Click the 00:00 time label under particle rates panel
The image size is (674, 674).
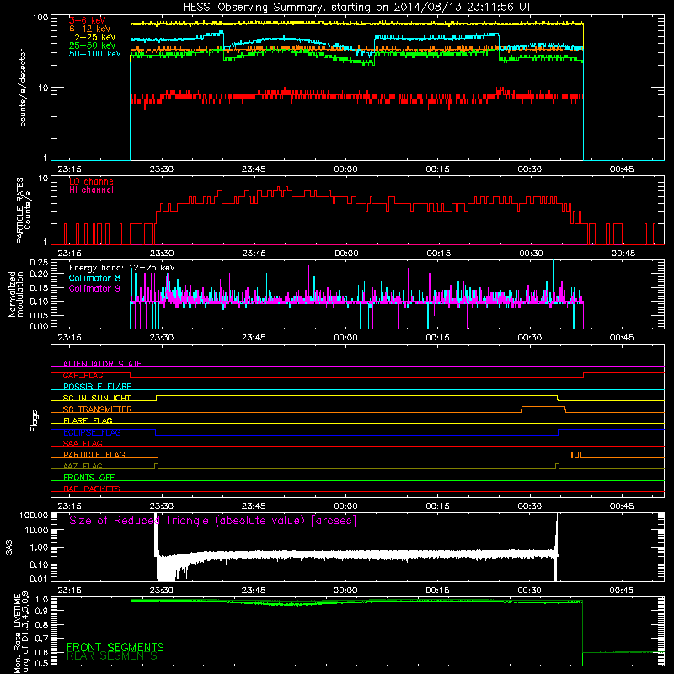[x=346, y=254]
